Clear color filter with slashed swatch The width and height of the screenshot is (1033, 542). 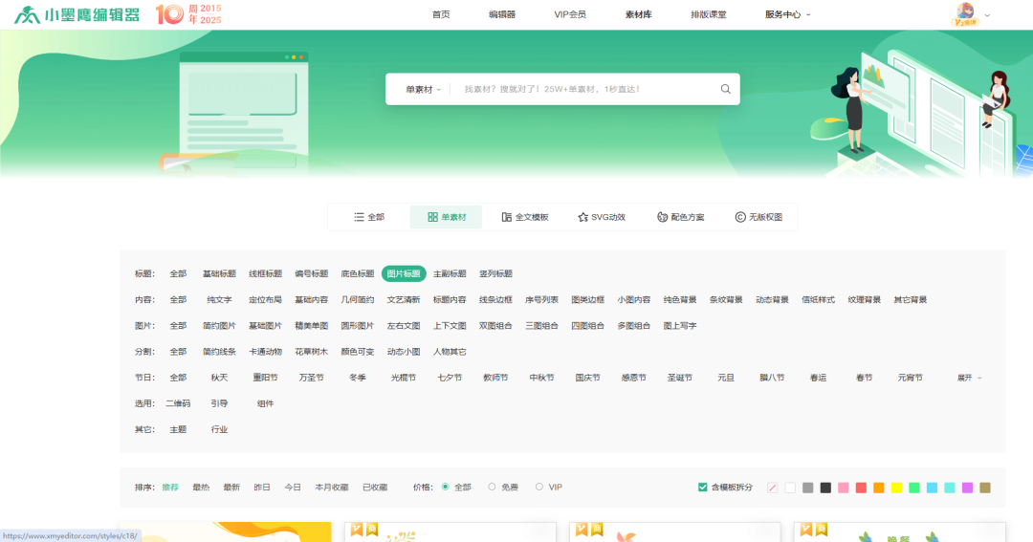[773, 488]
